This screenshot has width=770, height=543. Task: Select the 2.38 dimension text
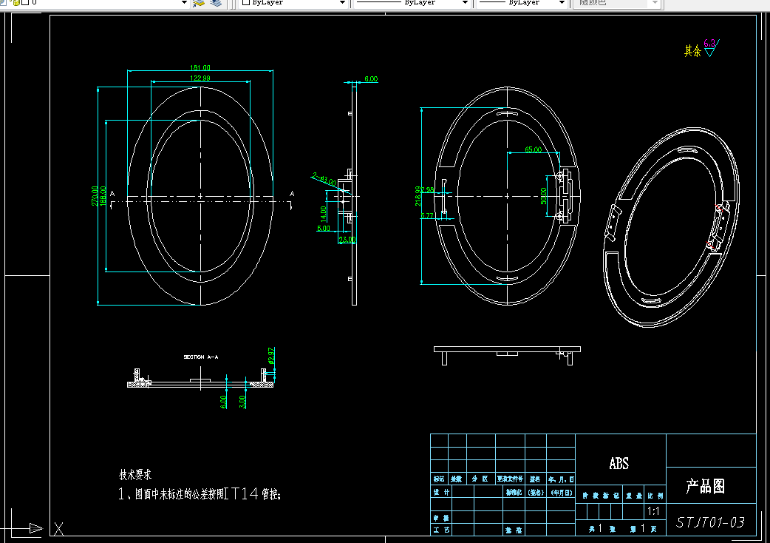click(427, 189)
